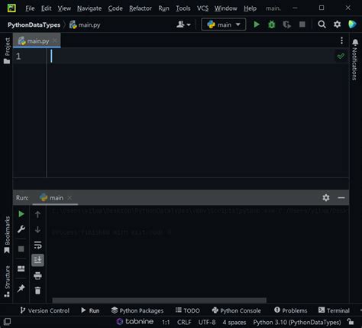Open the Navigate menu
The width and height of the screenshot is (362, 328).
(x=89, y=8)
